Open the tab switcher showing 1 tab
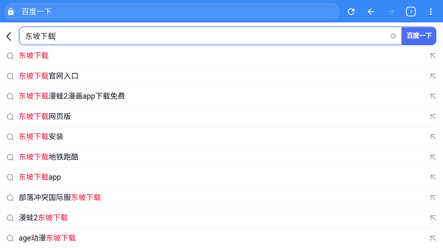This screenshot has width=443, height=248. click(411, 11)
